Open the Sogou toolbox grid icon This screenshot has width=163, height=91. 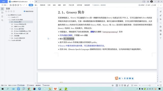coord(132,78)
